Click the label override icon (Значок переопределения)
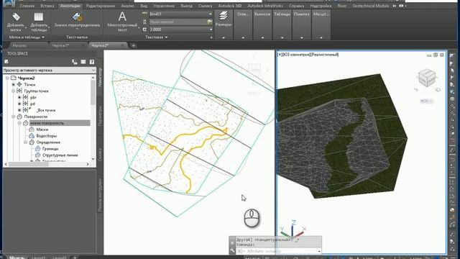This screenshot has height=259, width=460. 77,17
